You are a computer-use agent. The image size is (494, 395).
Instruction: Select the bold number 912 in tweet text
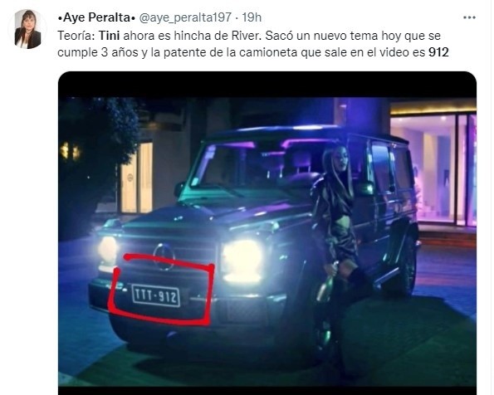click(438, 52)
